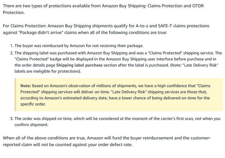Image resolution: width=225 pixels, height=158 pixels.
Task: Click the bold "Note:" label in yellow box
Action: pos(26,86)
